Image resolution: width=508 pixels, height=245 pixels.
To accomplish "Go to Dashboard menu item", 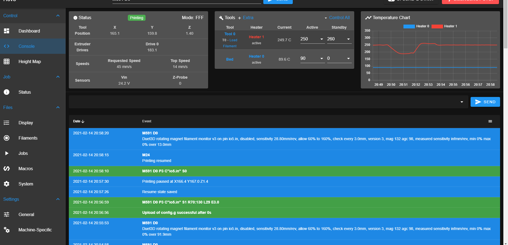I will tap(33, 31).
